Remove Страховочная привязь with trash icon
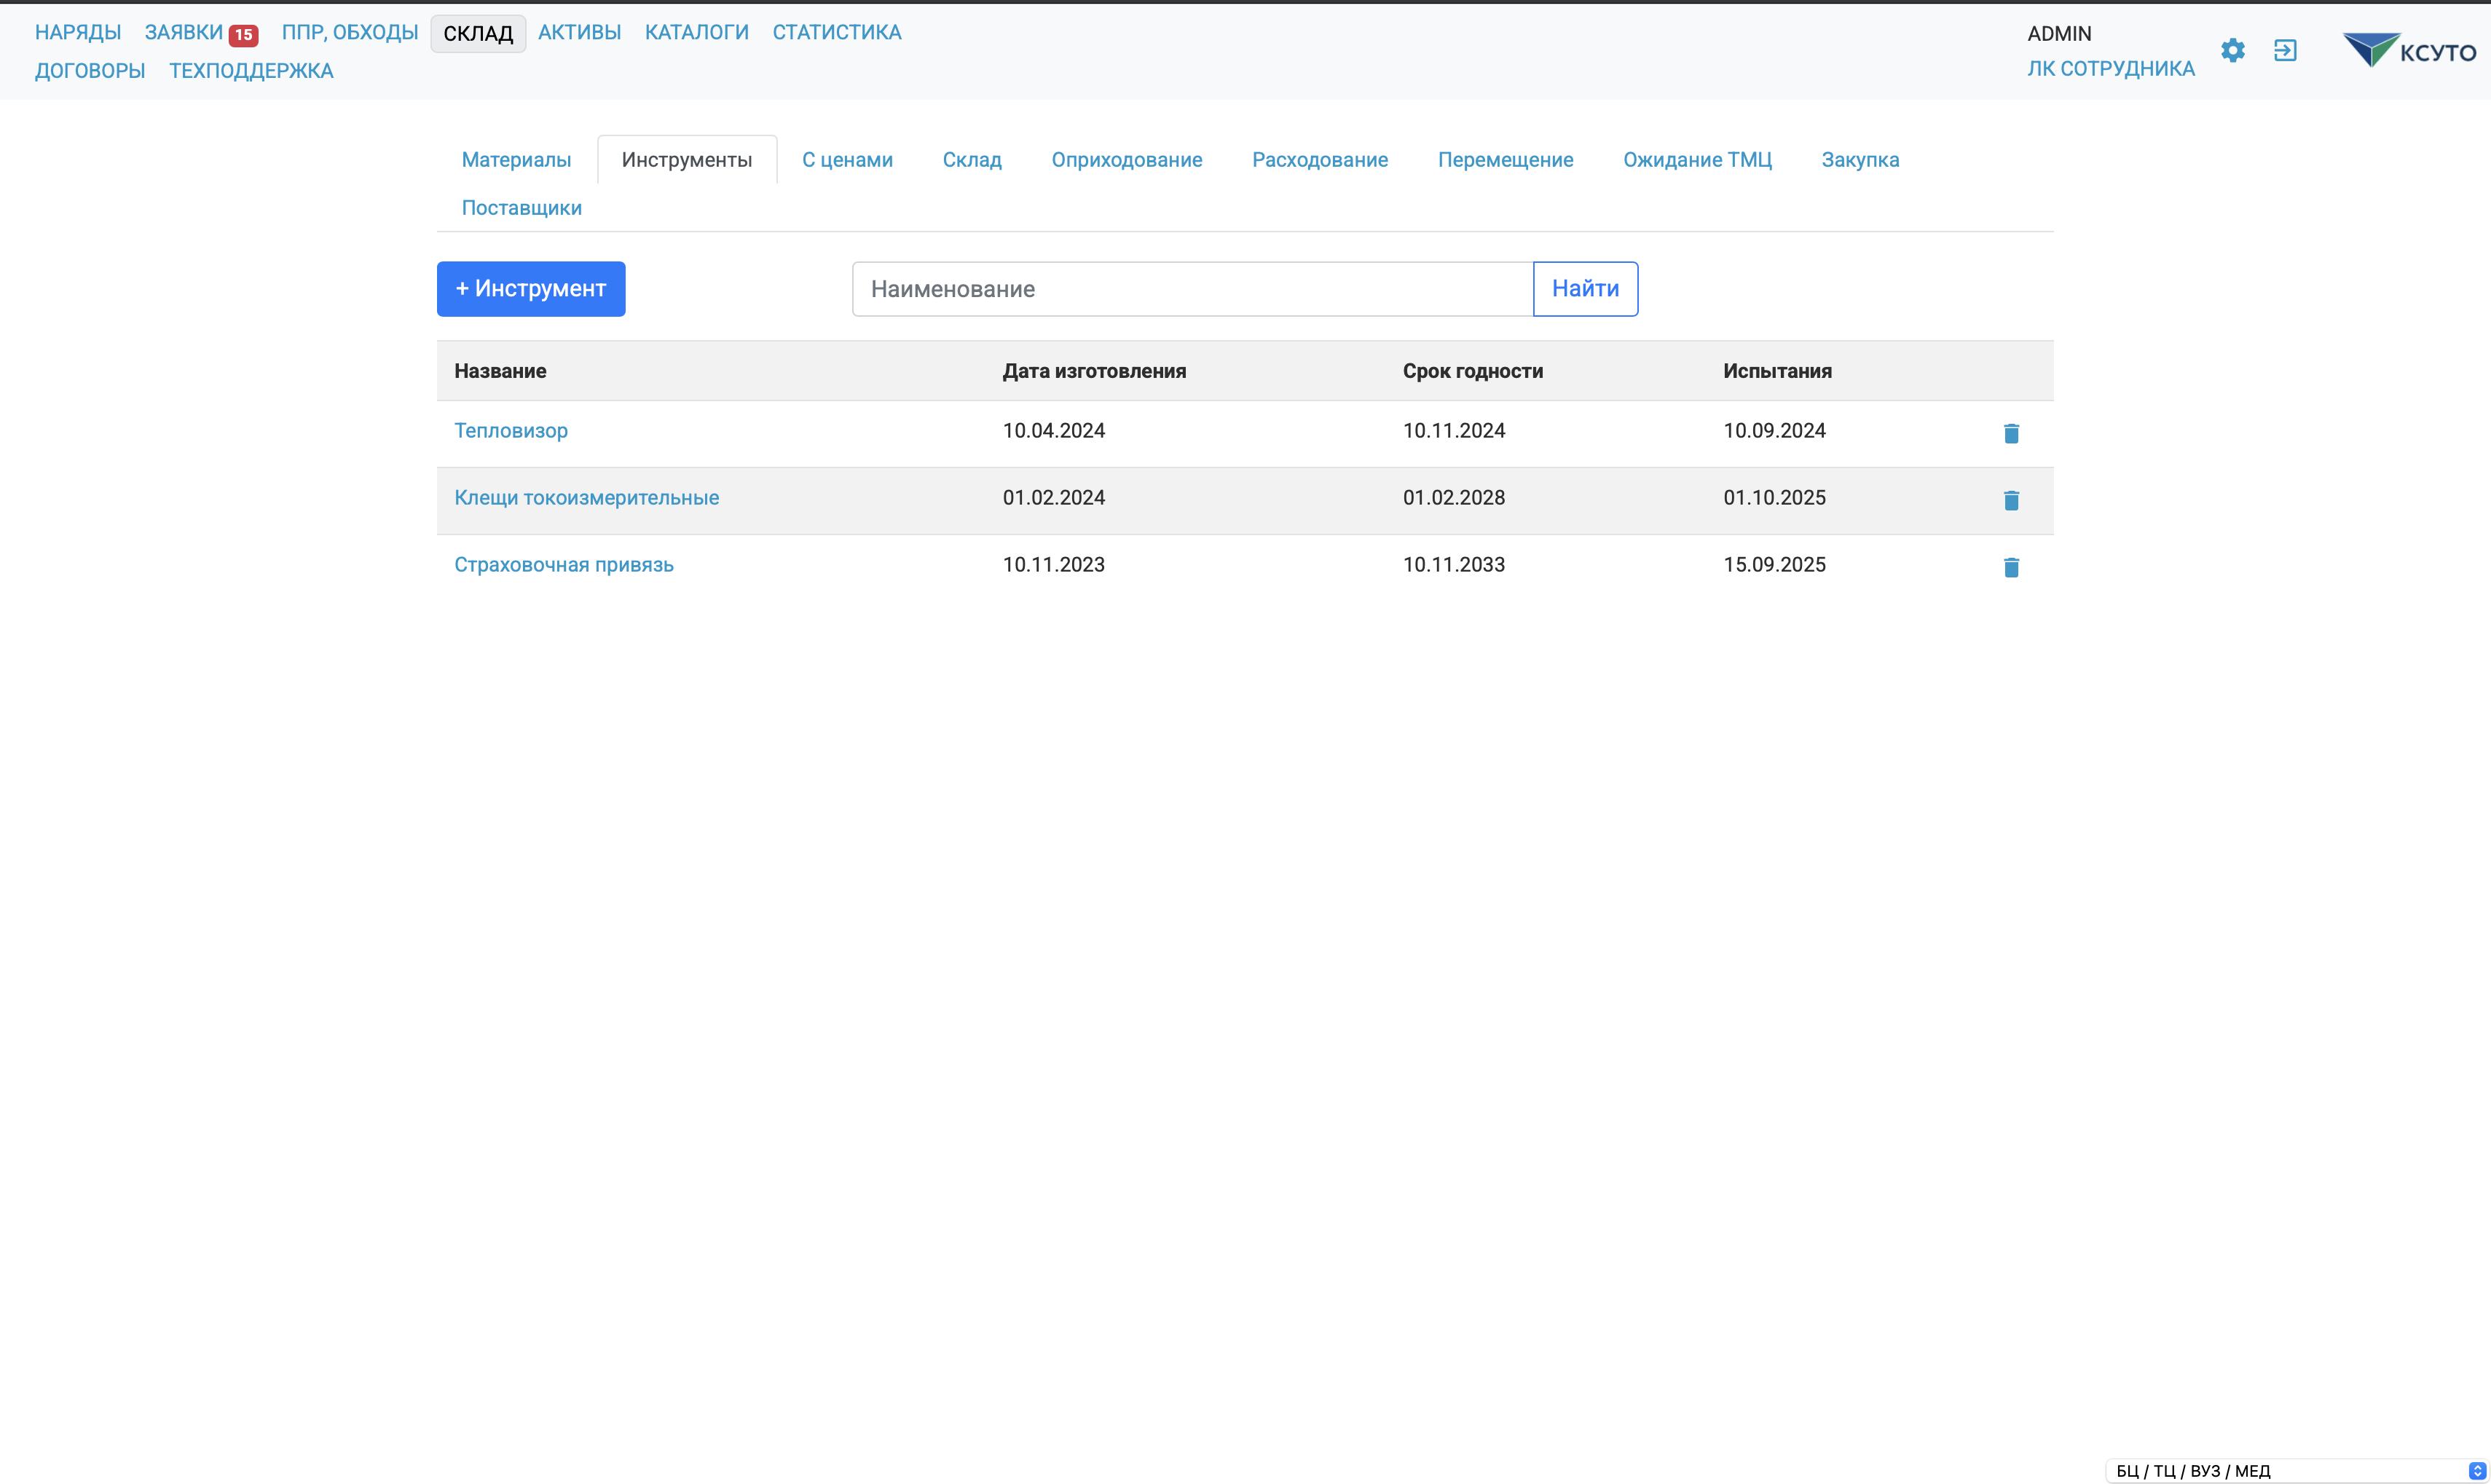Image resolution: width=2491 pixels, height=1484 pixels. (2011, 567)
